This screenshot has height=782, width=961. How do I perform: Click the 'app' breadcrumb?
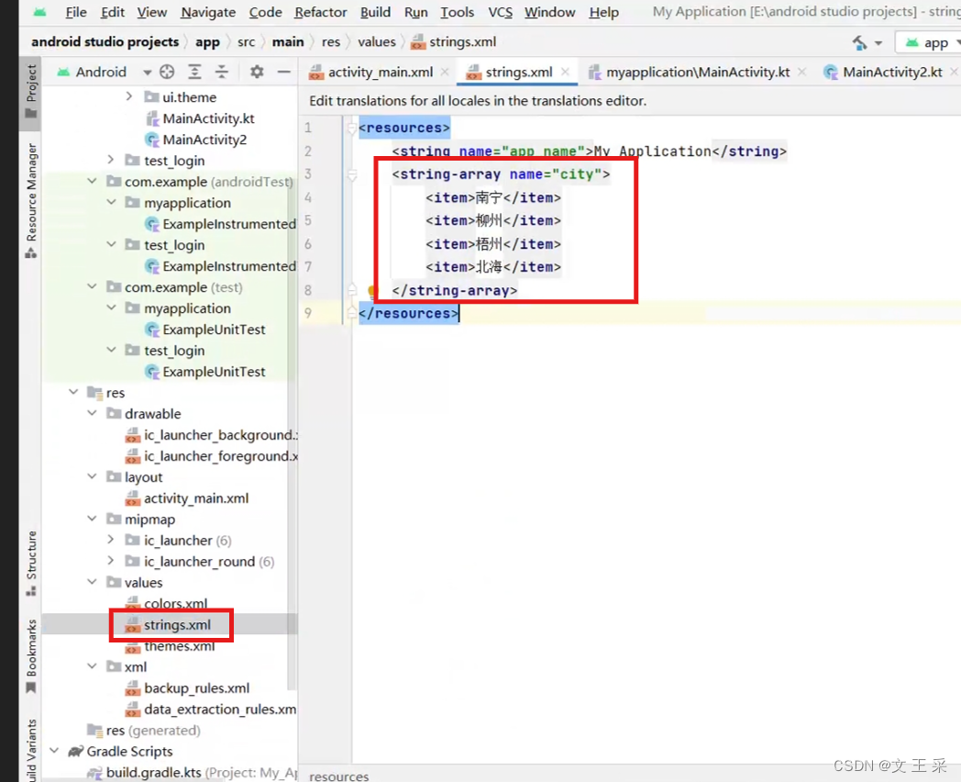(207, 41)
